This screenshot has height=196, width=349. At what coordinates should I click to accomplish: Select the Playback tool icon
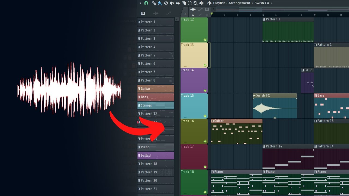[x=201, y=3]
